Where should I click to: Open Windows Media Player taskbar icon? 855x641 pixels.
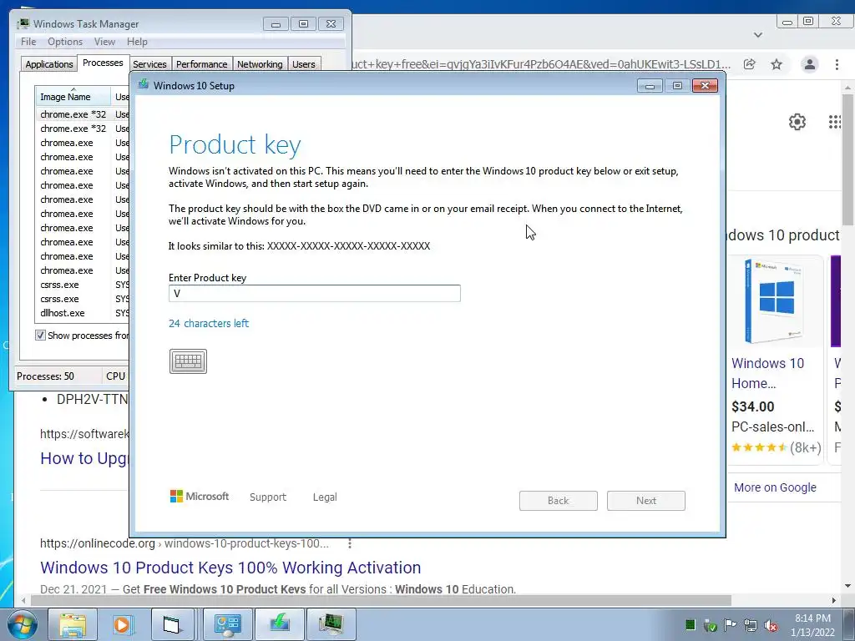tap(122, 624)
